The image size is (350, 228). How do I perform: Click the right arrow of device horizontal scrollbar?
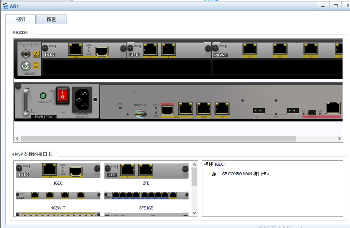(339, 139)
